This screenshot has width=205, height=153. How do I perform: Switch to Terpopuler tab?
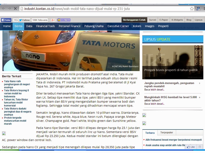tap(167, 132)
